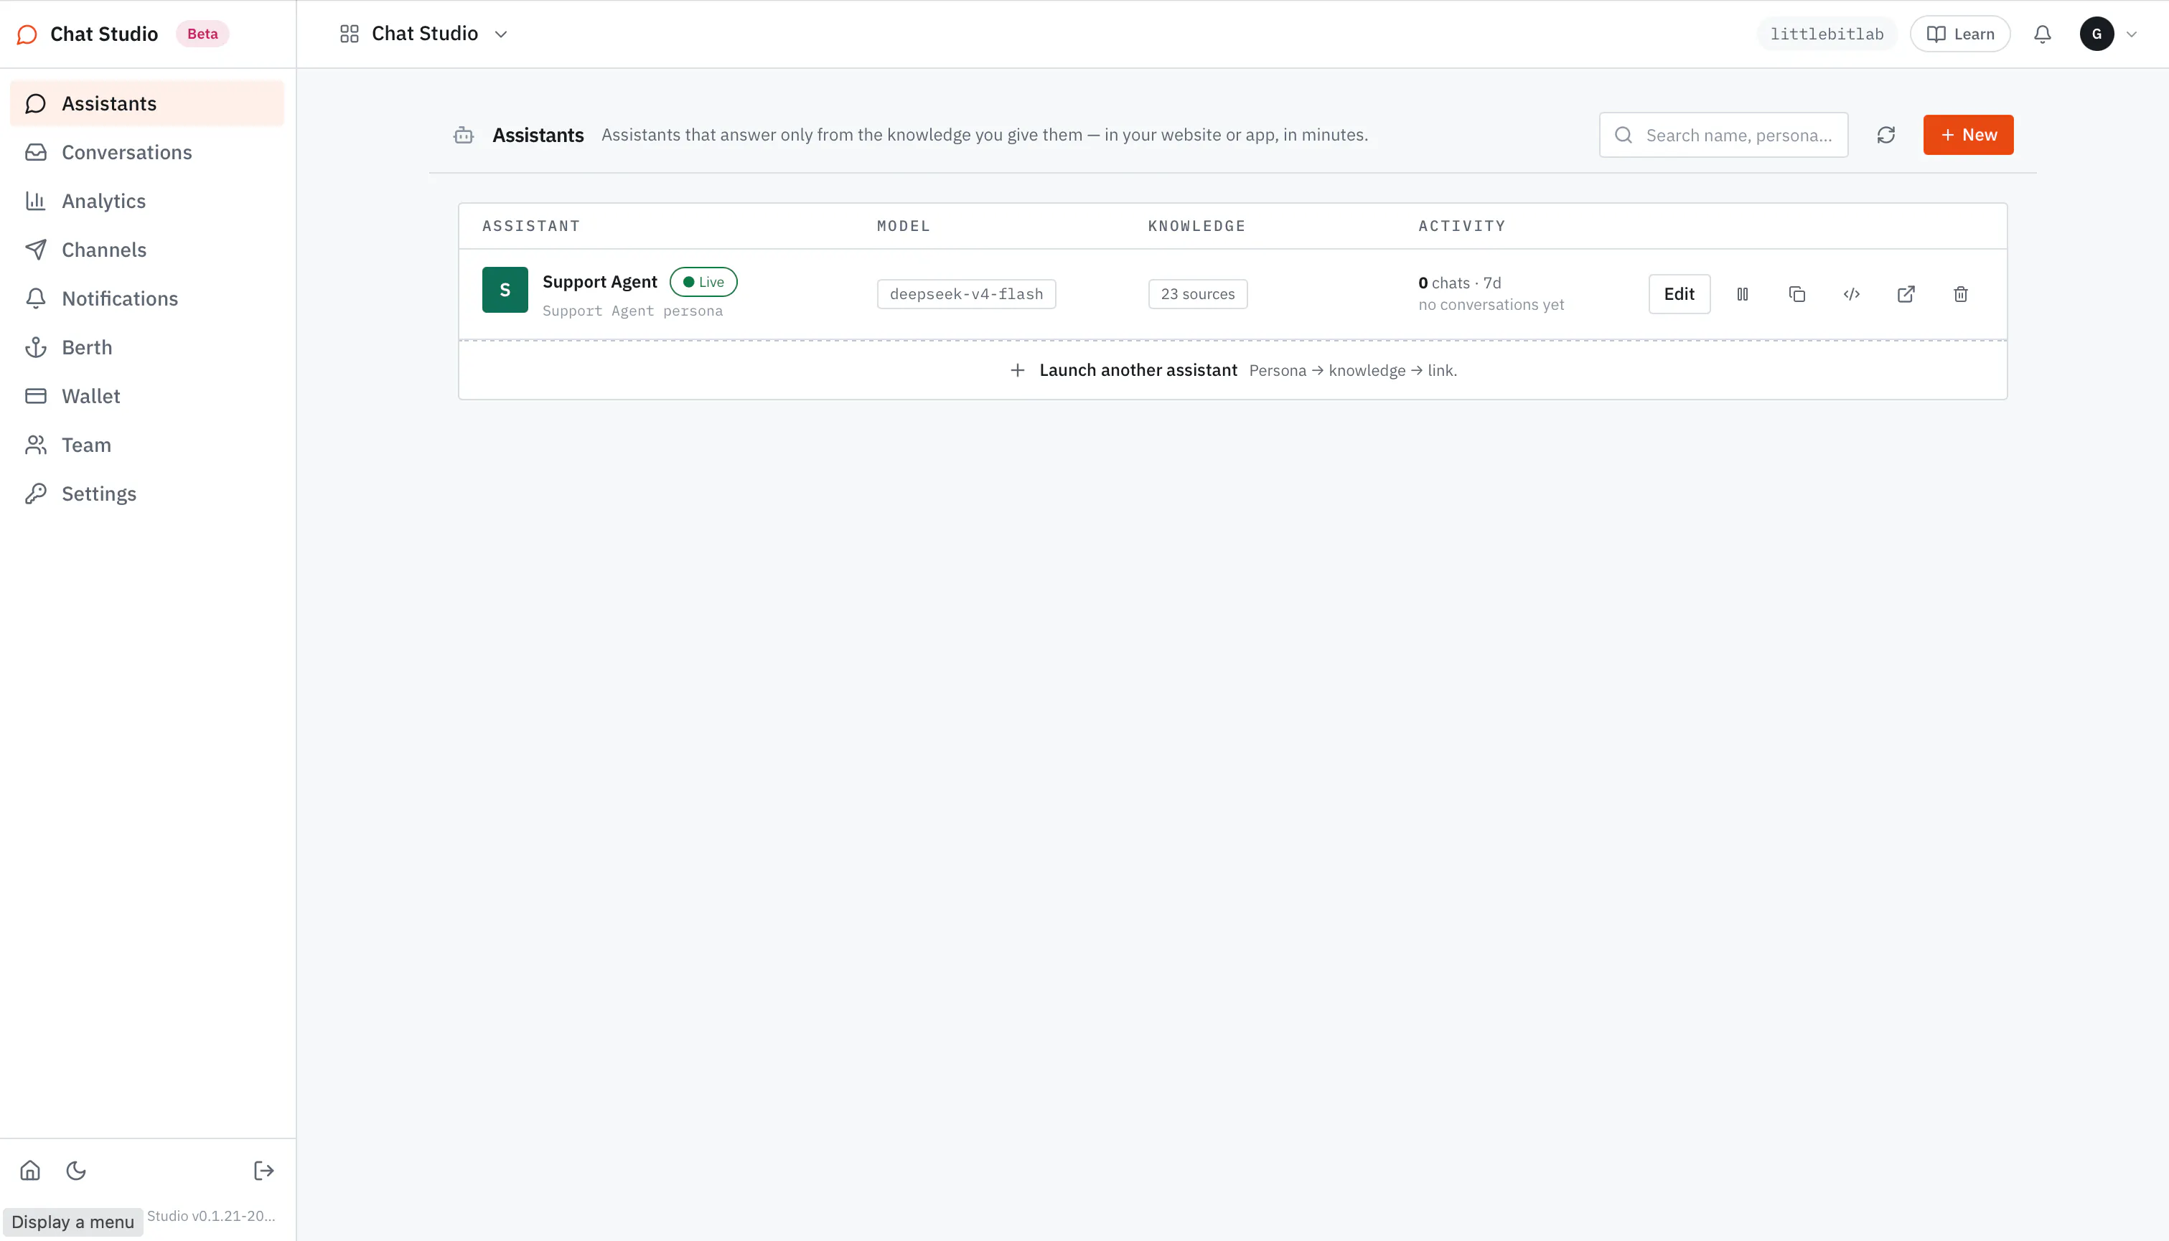
Task: Open the Support Agent name link
Action: (x=599, y=282)
